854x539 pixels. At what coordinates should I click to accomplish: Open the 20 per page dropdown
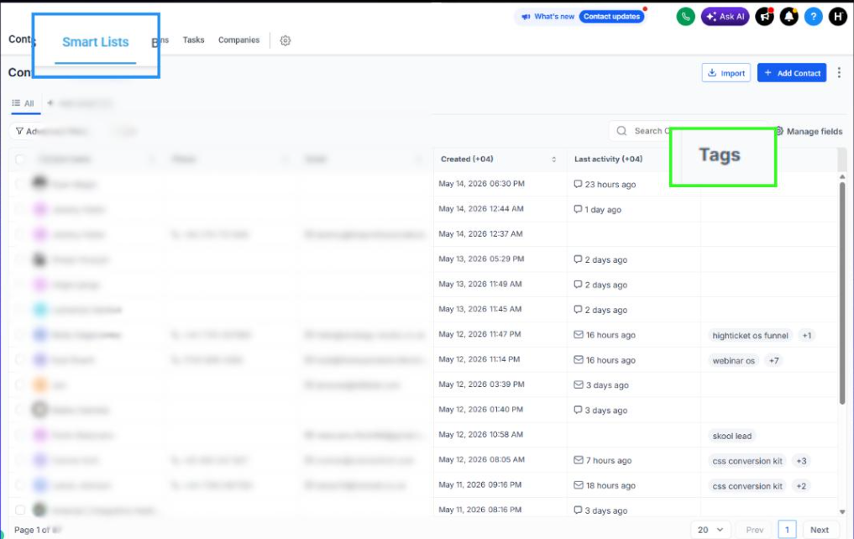(x=710, y=530)
